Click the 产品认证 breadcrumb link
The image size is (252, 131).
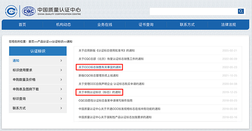[43, 41]
